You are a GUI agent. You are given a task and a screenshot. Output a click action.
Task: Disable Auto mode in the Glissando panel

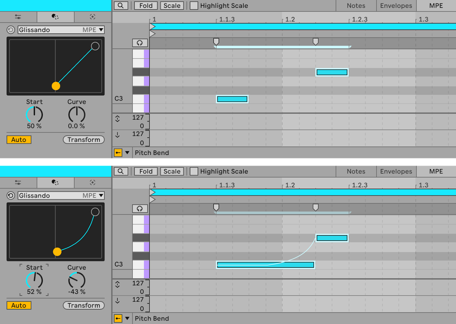(19, 140)
